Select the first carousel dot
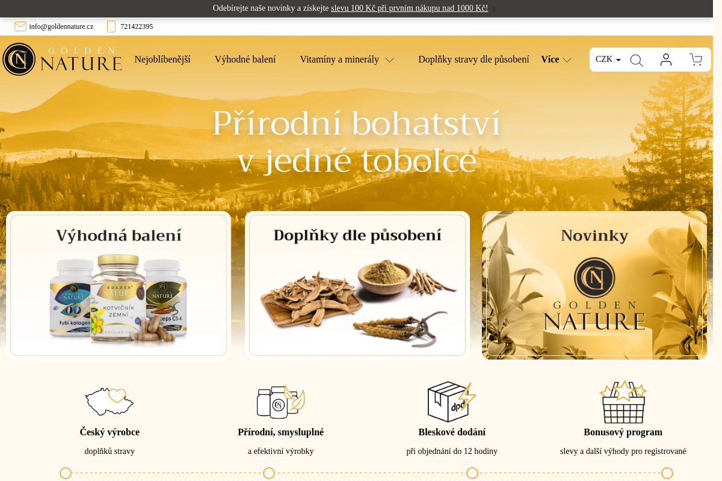722x481 pixels. click(66, 473)
